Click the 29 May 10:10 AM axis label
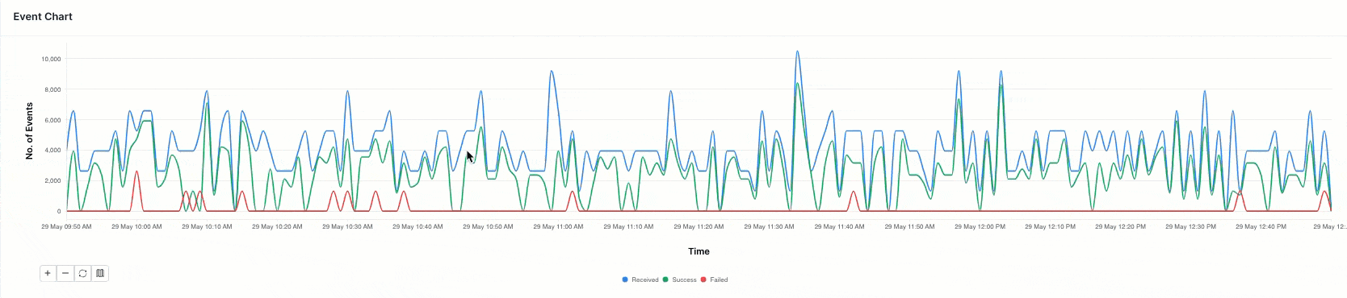1347x298 pixels. [x=207, y=226]
